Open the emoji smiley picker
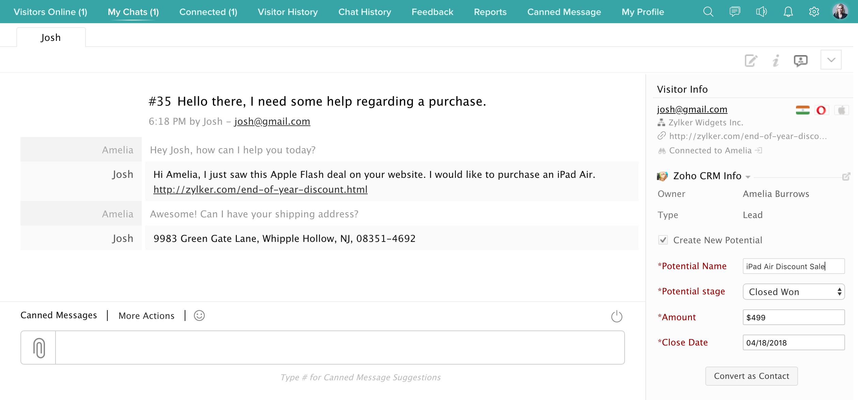 199,316
